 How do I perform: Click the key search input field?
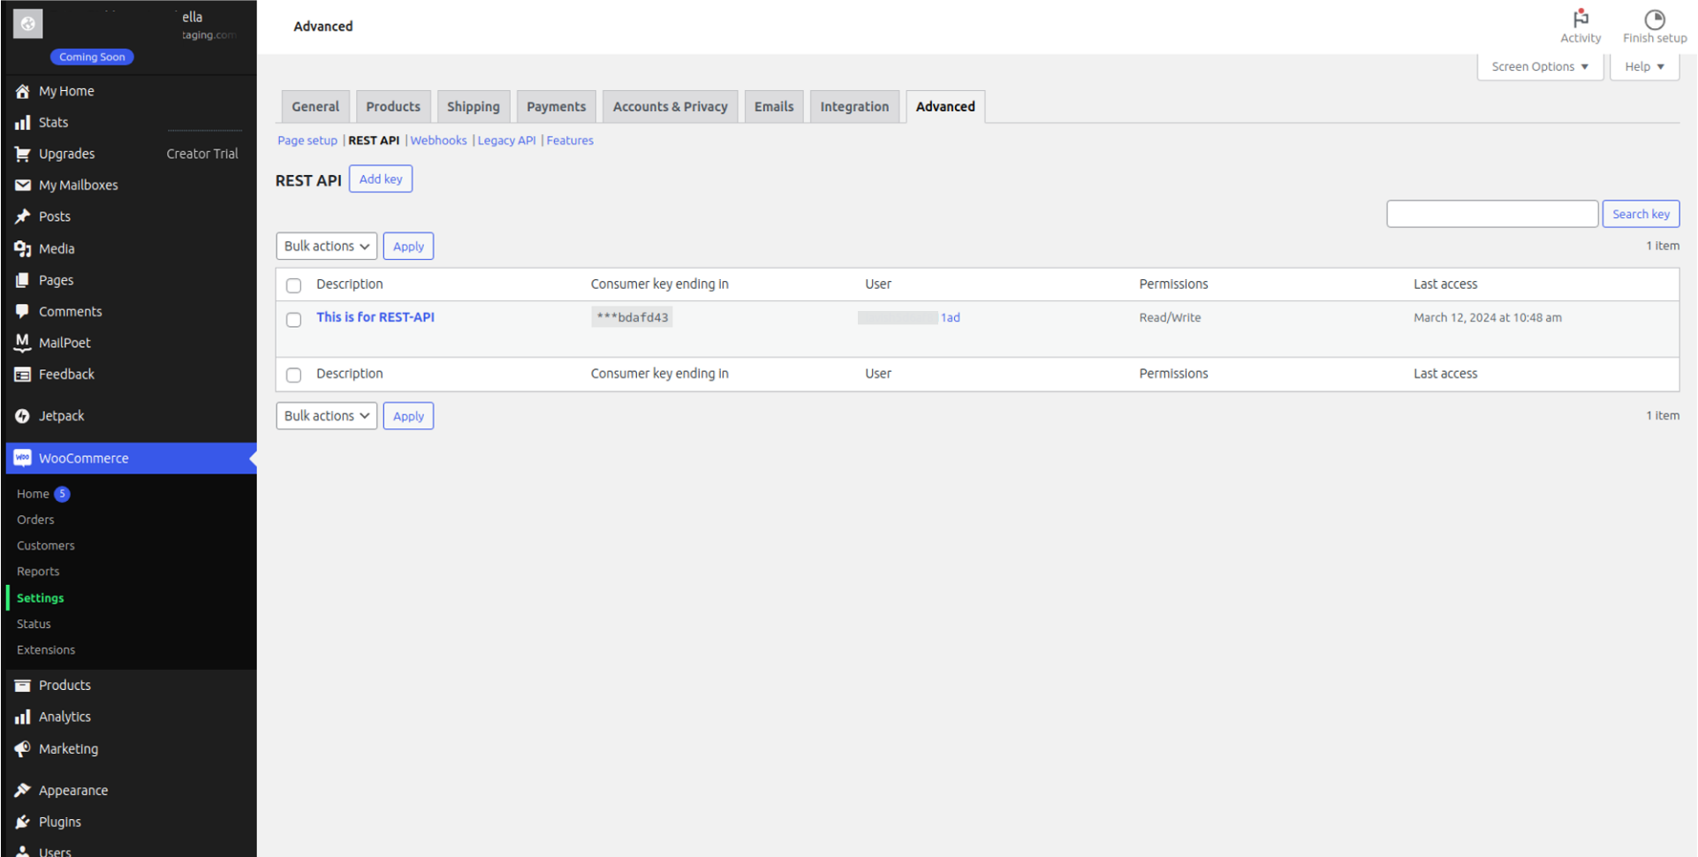[x=1491, y=214]
